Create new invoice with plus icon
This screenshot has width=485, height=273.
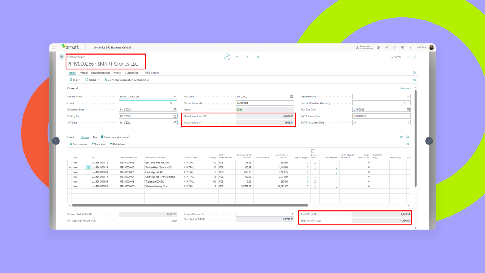[248, 57]
